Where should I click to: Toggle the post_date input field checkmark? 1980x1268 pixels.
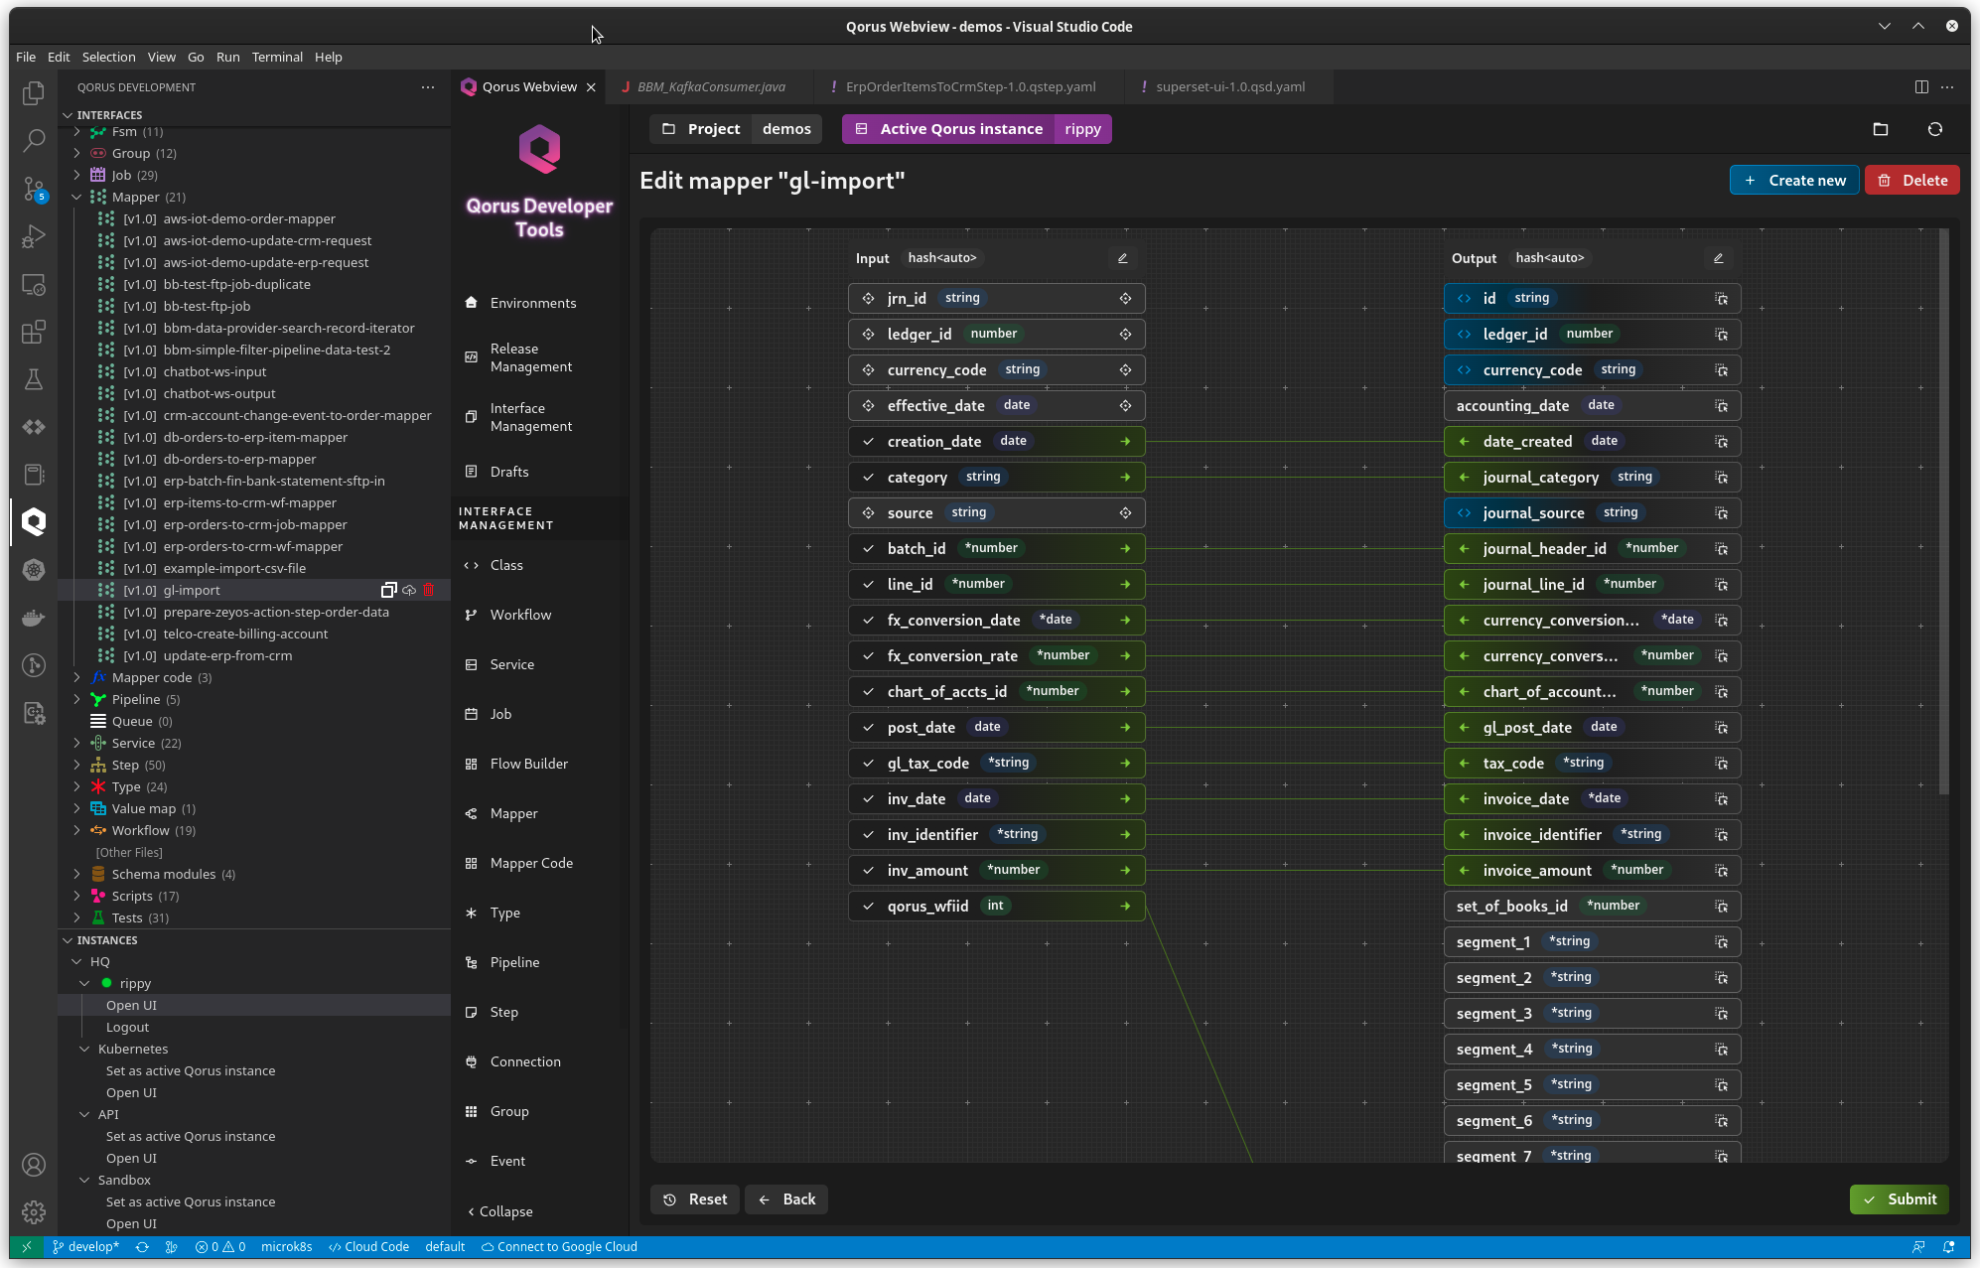point(868,728)
